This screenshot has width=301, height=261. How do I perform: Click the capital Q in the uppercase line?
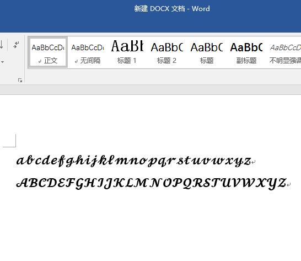187,183
